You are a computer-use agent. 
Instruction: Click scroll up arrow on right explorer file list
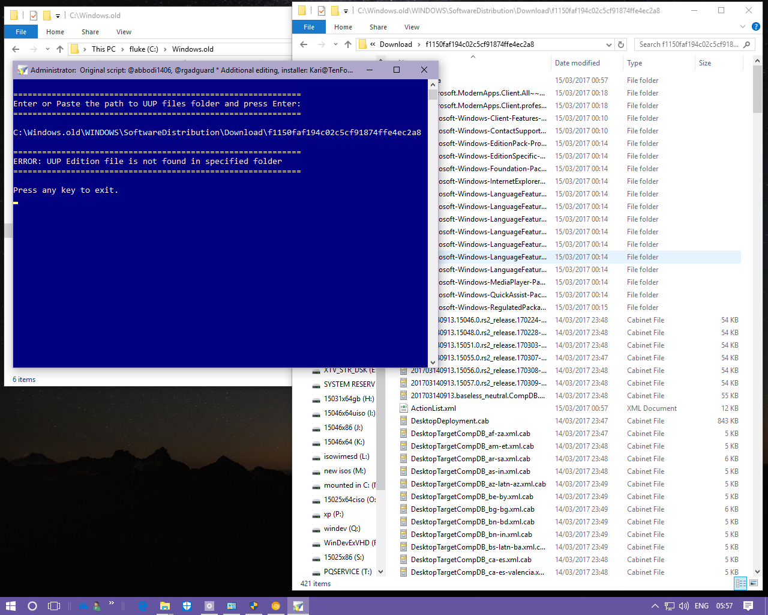click(x=757, y=61)
